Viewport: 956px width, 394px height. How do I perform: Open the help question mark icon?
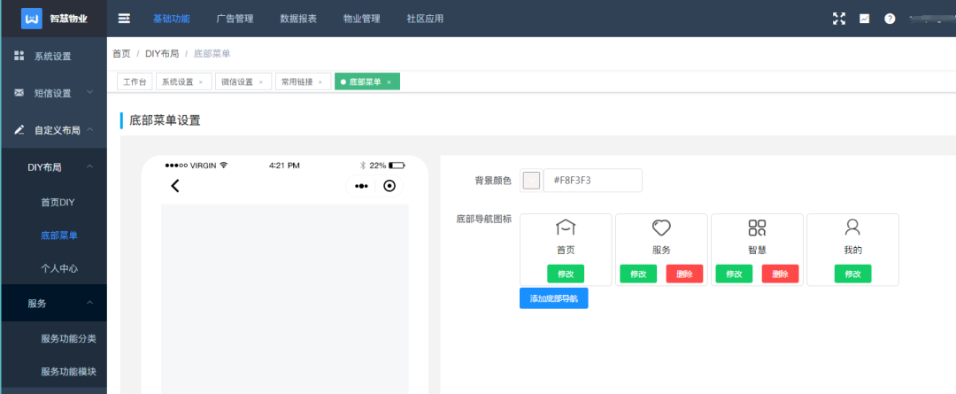890,19
